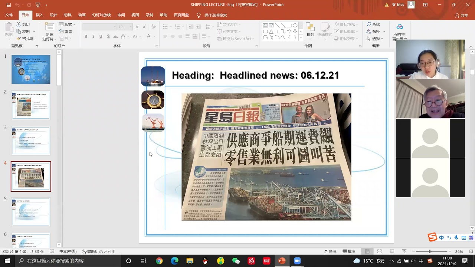Click the Format Painter (格式刷) icon
This screenshot has width=475, height=267.
19,39
